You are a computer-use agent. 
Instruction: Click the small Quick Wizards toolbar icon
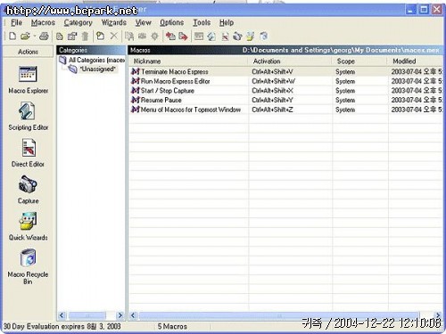(251, 37)
